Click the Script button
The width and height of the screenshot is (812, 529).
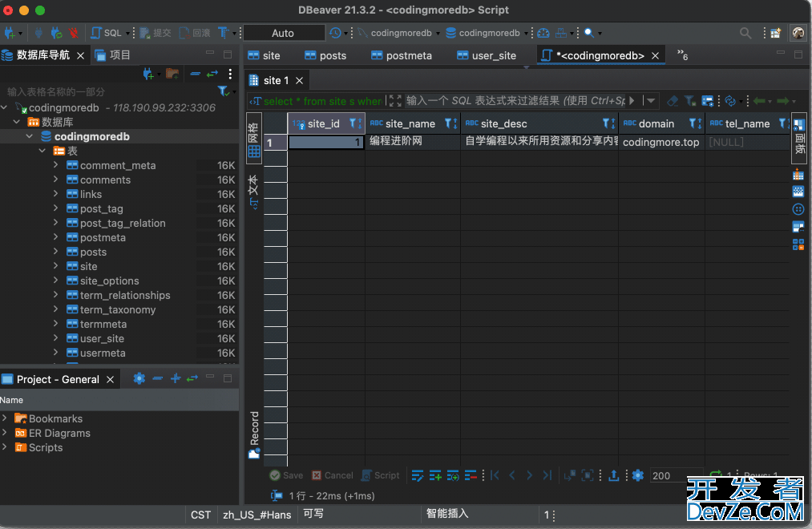[x=381, y=475]
